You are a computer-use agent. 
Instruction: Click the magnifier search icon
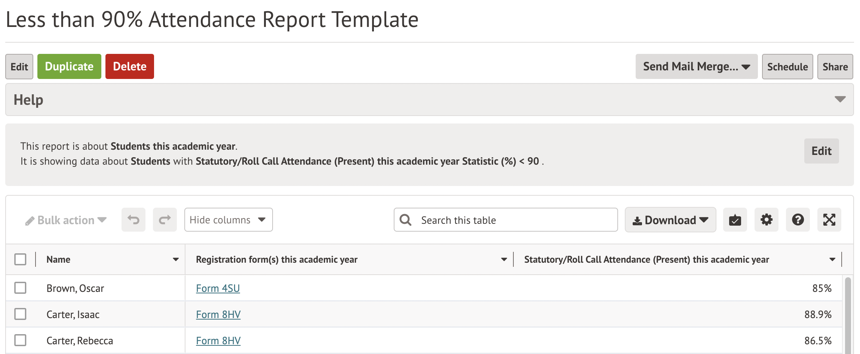(x=405, y=220)
